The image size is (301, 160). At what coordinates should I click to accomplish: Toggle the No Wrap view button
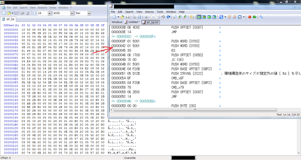pyautogui.click(x=199, y=17)
